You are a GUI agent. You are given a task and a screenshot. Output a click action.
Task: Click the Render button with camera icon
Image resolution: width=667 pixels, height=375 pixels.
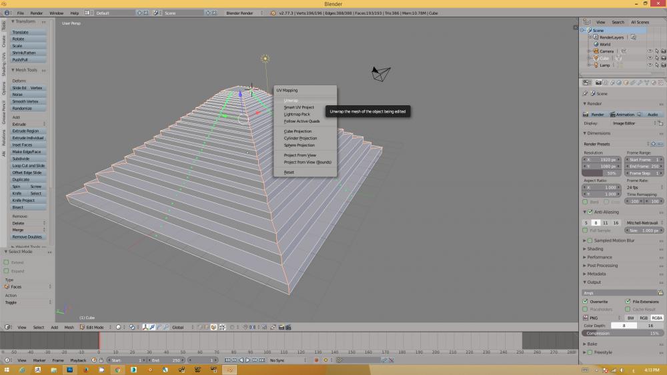594,114
